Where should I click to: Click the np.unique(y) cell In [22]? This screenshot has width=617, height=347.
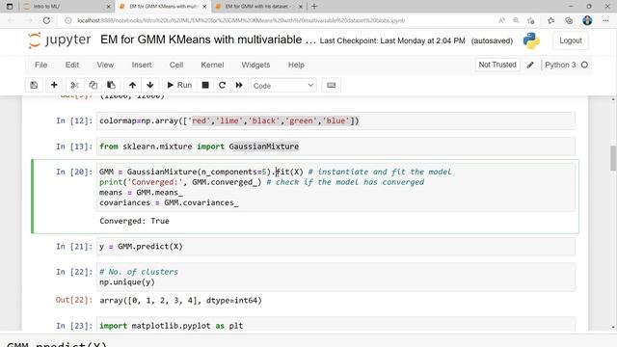pyautogui.click(x=335, y=277)
